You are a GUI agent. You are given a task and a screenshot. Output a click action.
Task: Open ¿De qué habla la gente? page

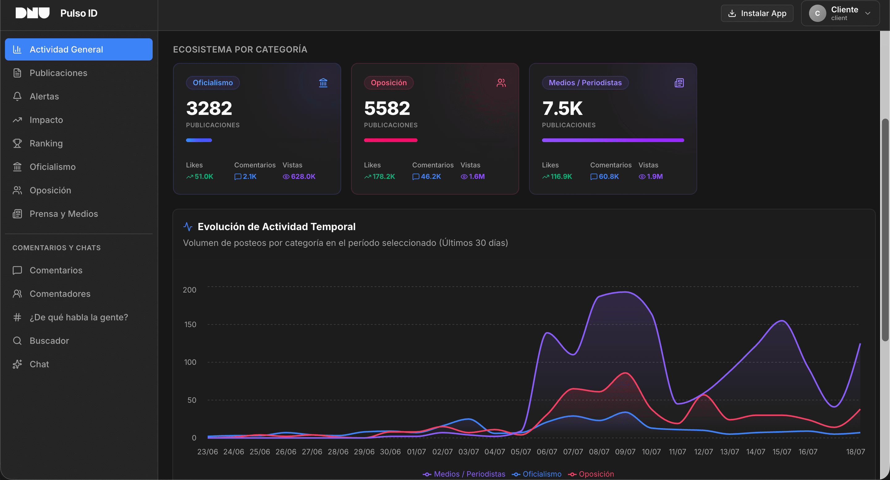tap(79, 317)
